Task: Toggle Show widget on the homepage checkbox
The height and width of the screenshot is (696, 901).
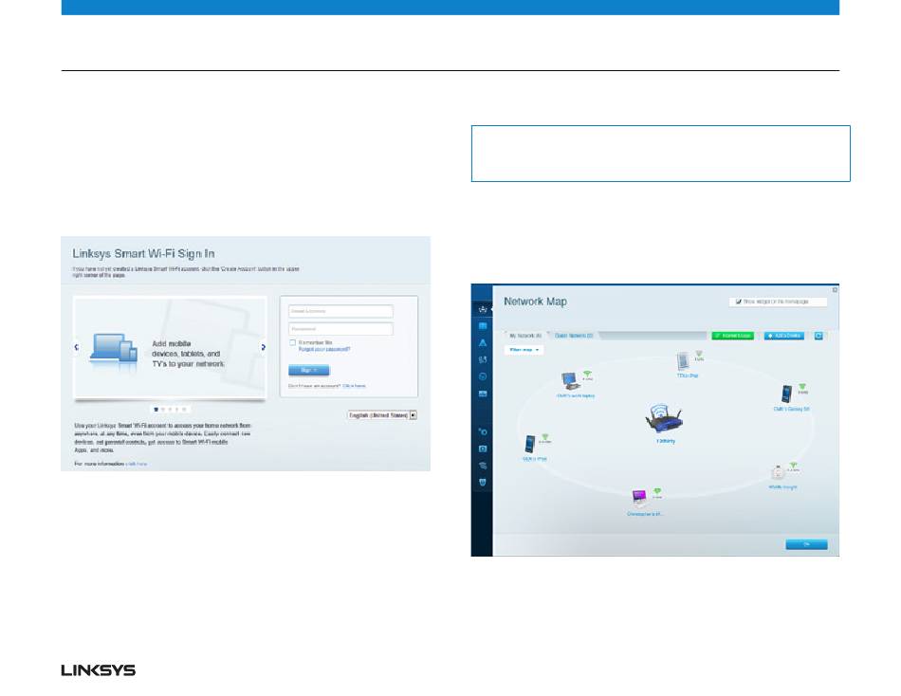Action: (739, 302)
